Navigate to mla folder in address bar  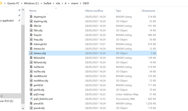(x=58, y=3)
